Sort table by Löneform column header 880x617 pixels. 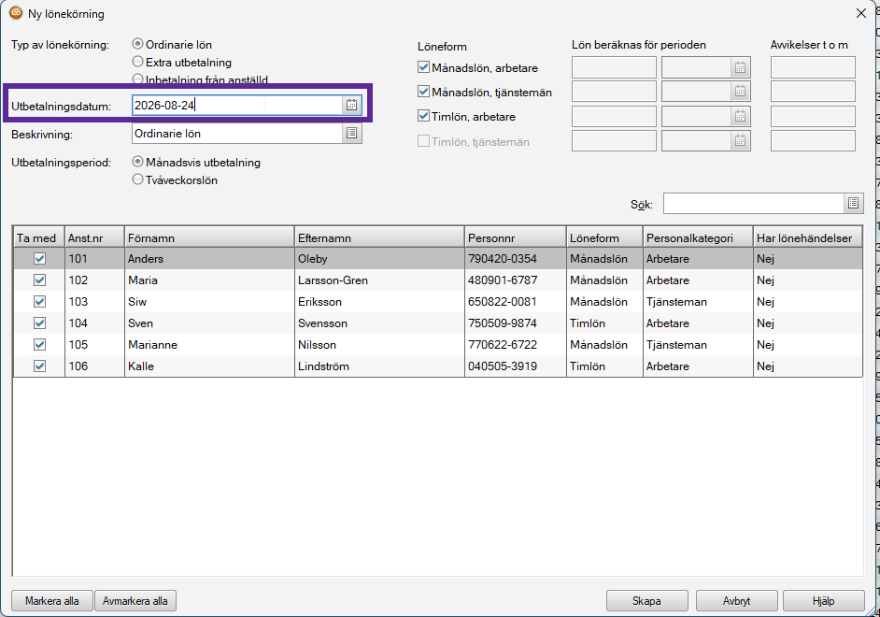[x=604, y=238]
